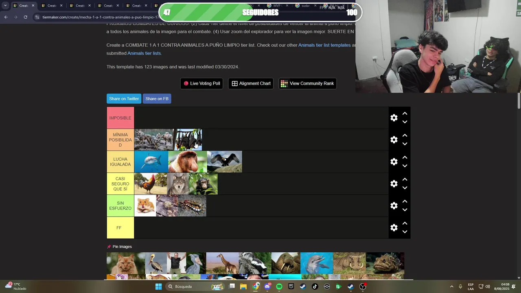Select the pelican image in pool

coord(156,263)
